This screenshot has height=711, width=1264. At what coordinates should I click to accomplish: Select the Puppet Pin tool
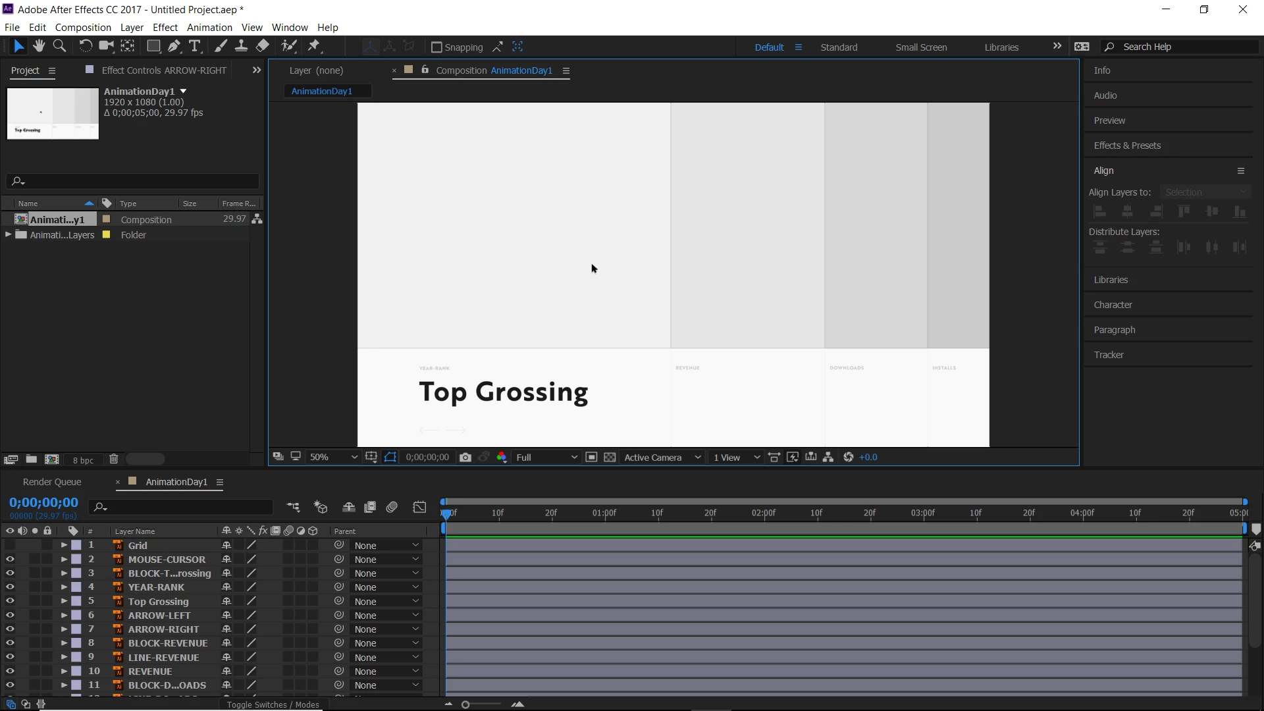click(x=314, y=46)
